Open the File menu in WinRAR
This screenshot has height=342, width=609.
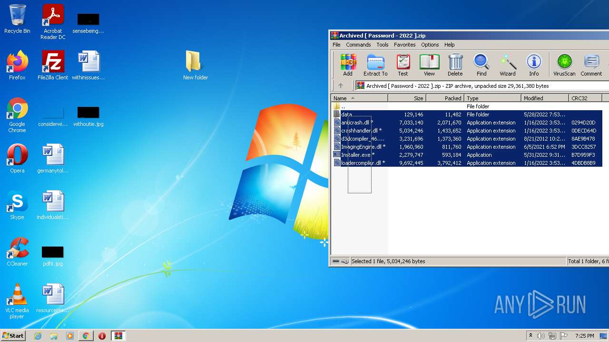pyautogui.click(x=336, y=45)
